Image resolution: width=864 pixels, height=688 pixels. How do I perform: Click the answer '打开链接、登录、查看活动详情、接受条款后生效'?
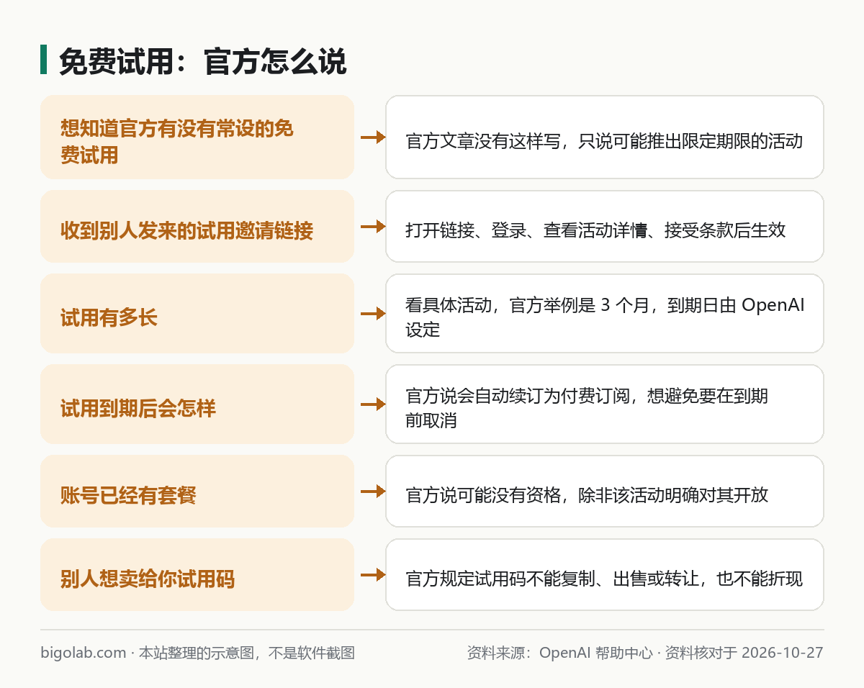tap(605, 227)
